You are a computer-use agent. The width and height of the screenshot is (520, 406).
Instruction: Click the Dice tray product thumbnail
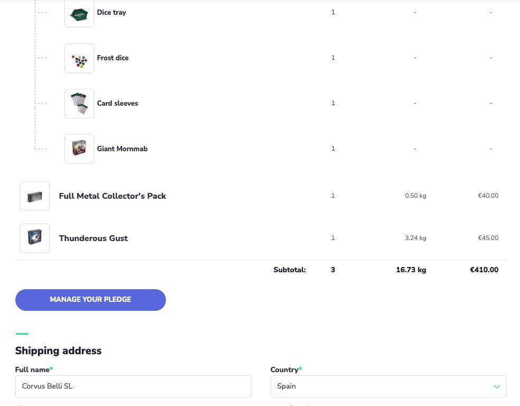coord(79,13)
